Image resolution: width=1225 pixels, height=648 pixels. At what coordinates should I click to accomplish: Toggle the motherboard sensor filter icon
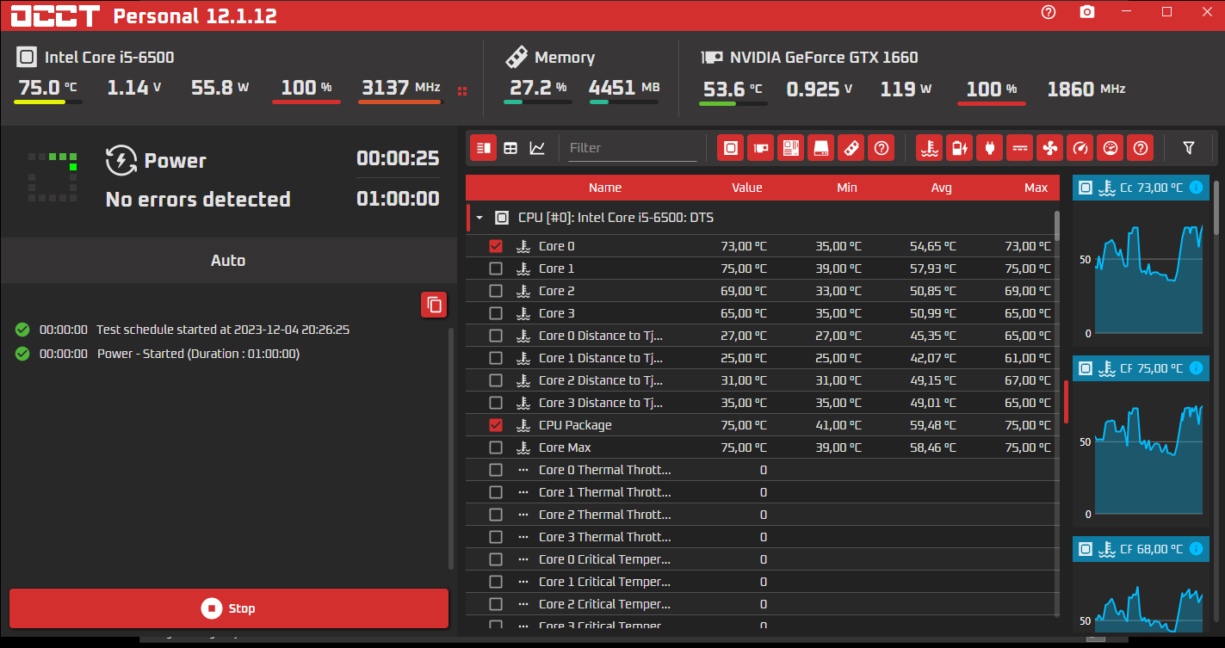click(791, 148)
